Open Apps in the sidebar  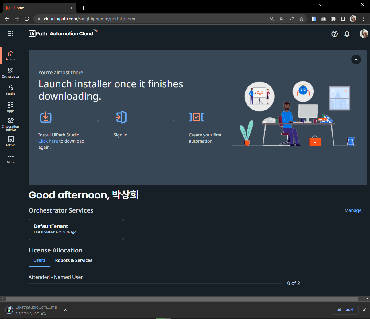[10, 107]
